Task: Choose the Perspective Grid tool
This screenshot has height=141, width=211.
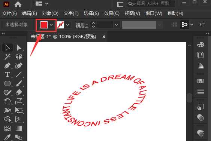Action: [x=19, y=119]
